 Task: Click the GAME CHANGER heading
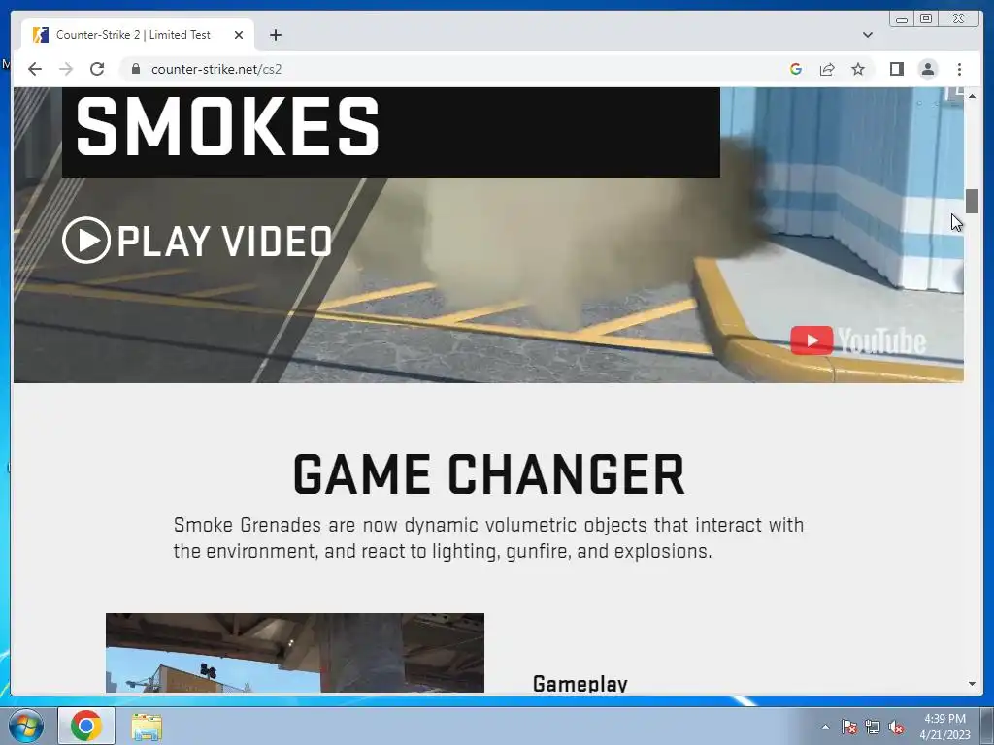(x=489, y=474)
